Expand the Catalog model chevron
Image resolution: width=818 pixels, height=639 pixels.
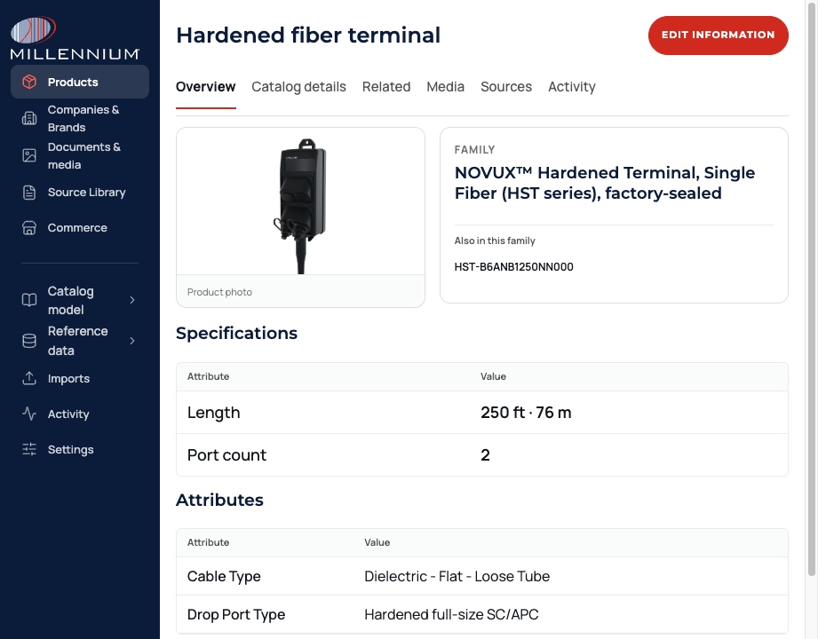132,300
